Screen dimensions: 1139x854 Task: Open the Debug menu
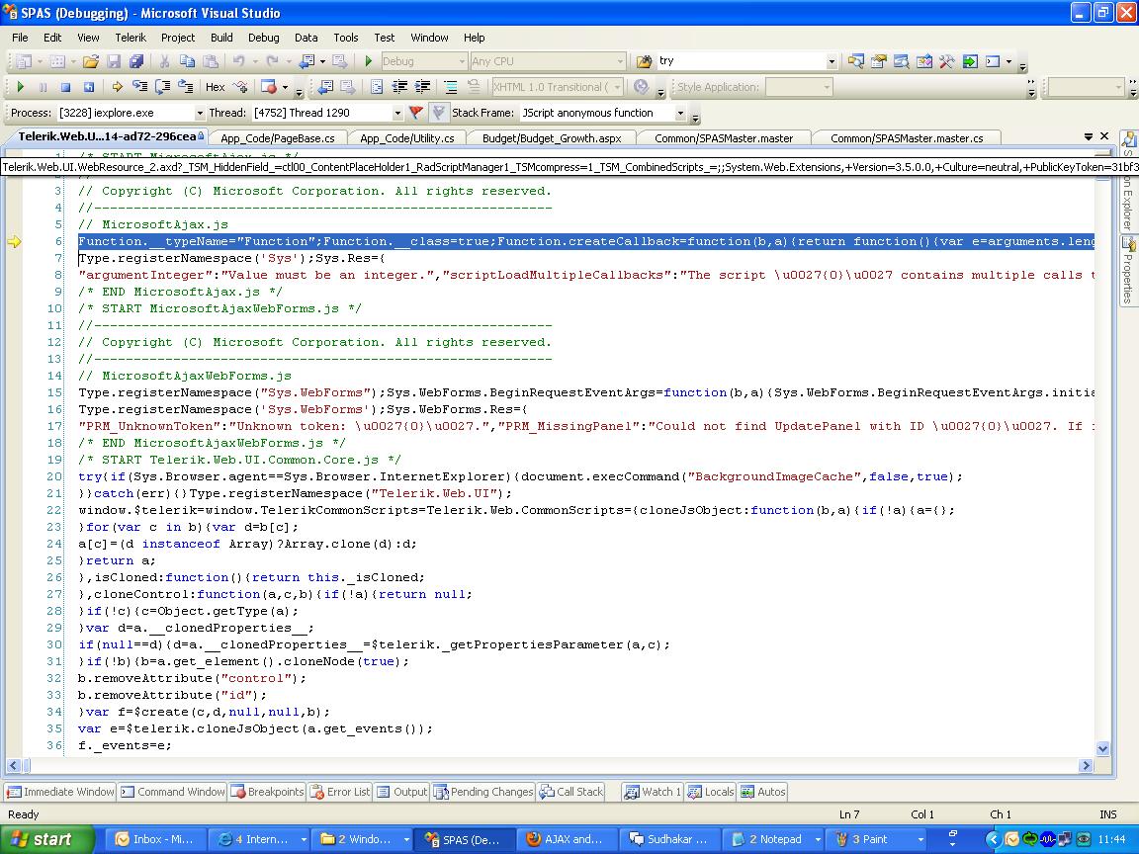click(x=263, y=38)
